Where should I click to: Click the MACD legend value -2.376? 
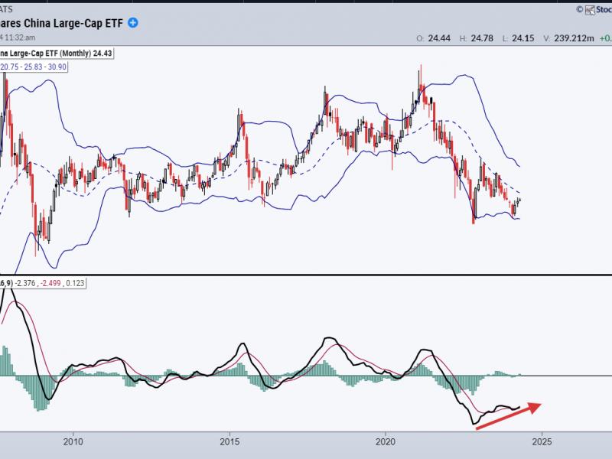point(25,283)
